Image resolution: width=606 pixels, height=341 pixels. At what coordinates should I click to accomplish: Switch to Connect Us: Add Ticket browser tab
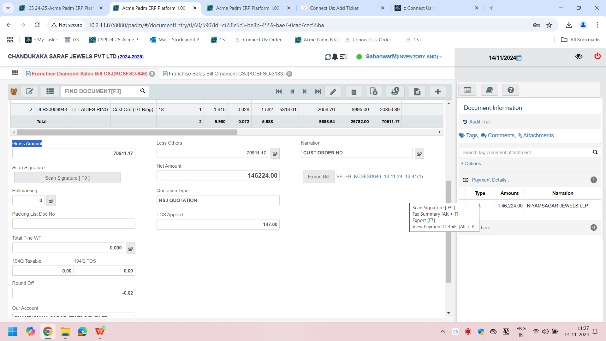343,8
